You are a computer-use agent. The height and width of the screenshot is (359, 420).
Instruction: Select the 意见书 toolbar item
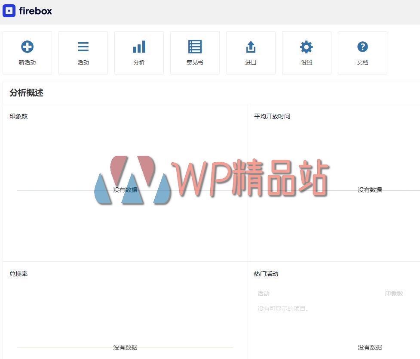point(195,62)
